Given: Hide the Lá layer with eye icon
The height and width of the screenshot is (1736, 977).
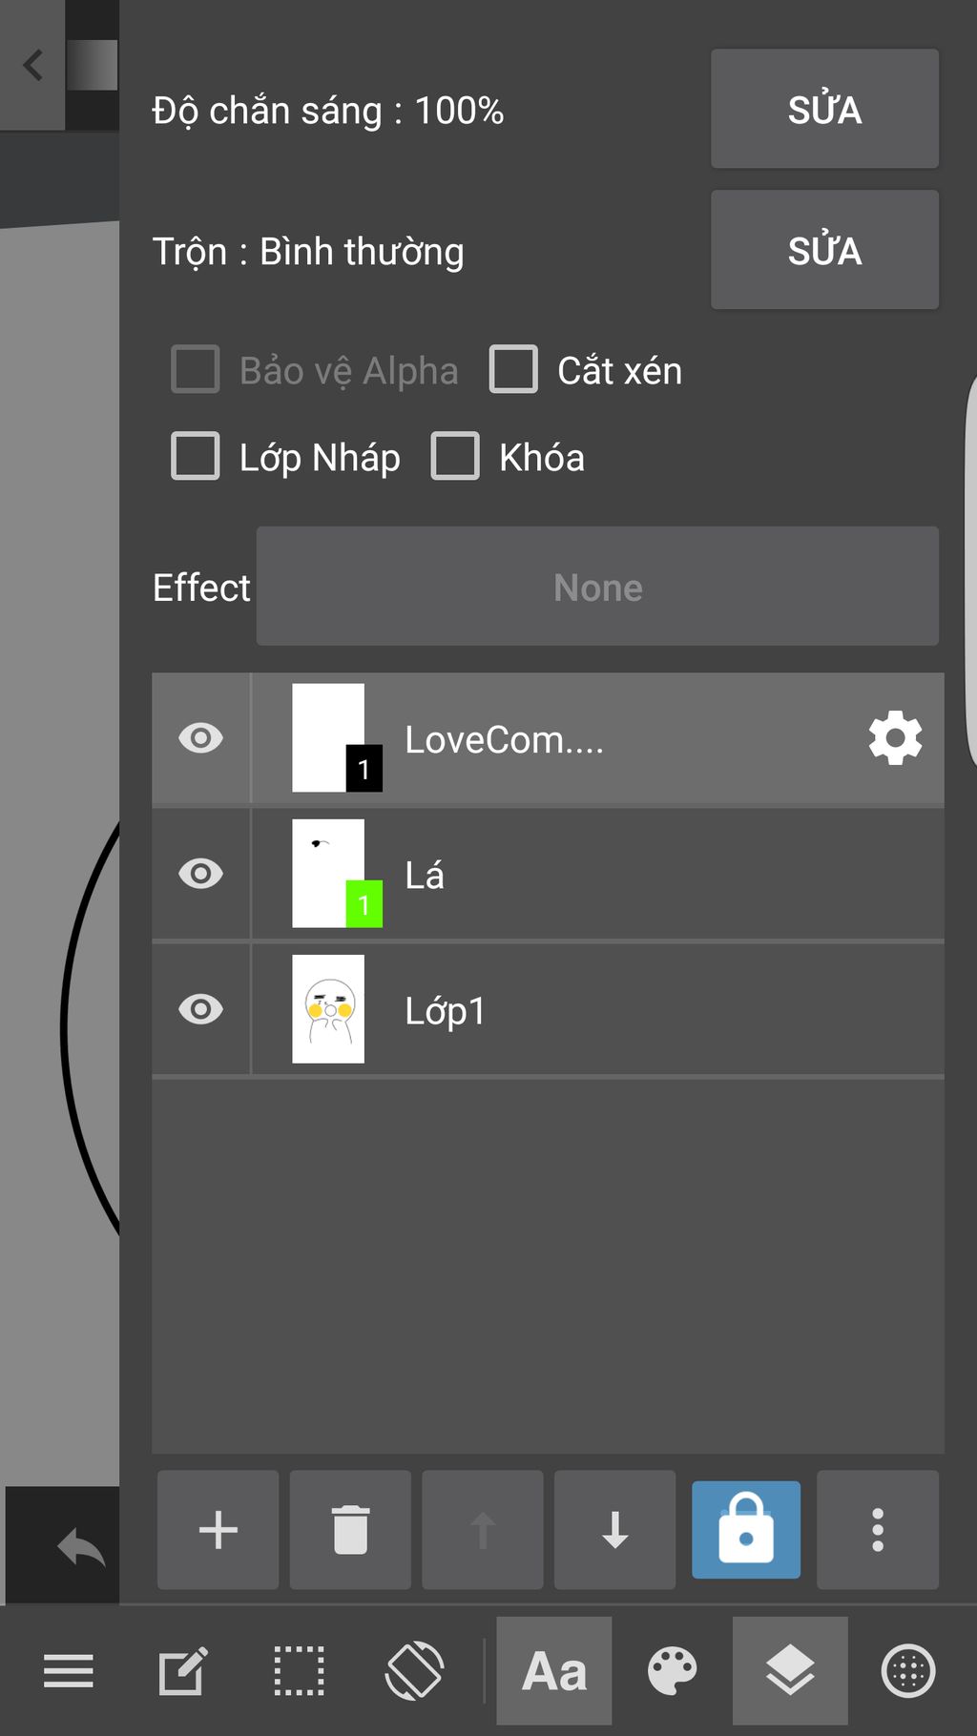Looking at the screenshot, I should pyautogui.click(x=200, y=874).
